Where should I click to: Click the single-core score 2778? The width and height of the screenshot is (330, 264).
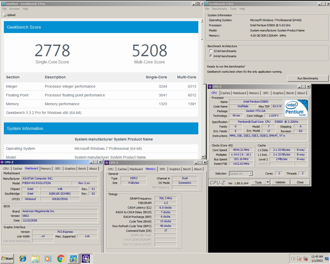pos(52,51)
